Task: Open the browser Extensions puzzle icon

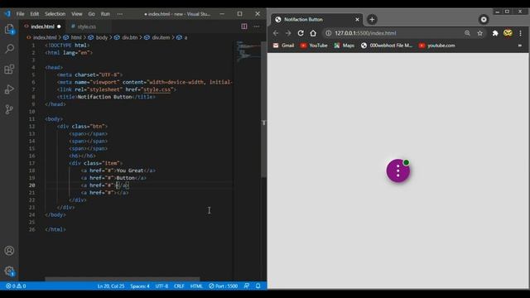Action: click(495, 33)
